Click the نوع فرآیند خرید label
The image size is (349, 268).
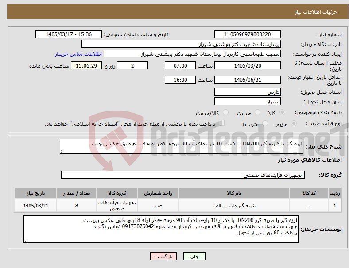coord(324,123)
